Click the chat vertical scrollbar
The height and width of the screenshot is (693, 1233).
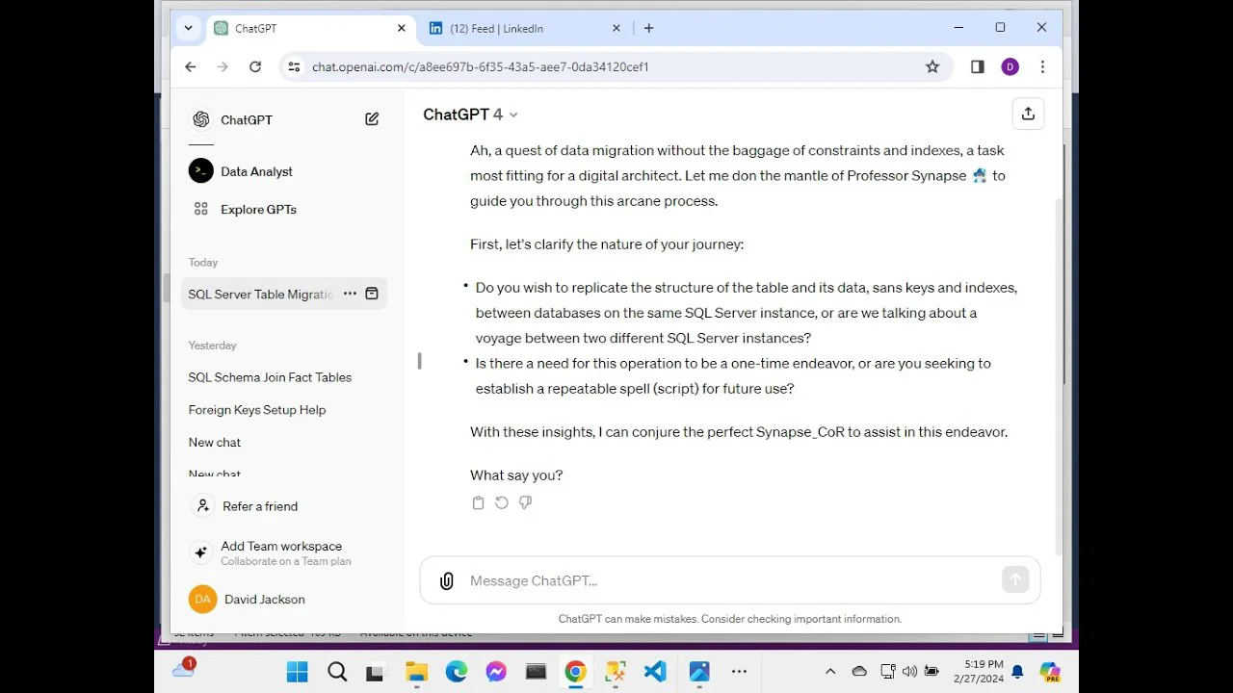tap(1059, 375)
